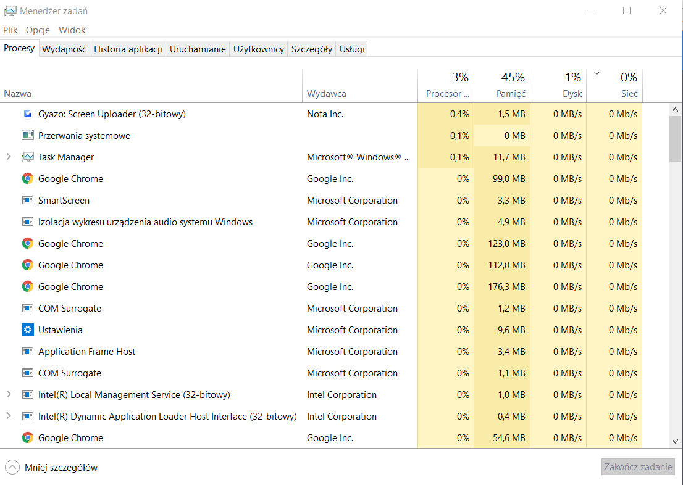Click the Chrome icon using 123,0 MB
The image size is (683, 485).
click(27, 243)
